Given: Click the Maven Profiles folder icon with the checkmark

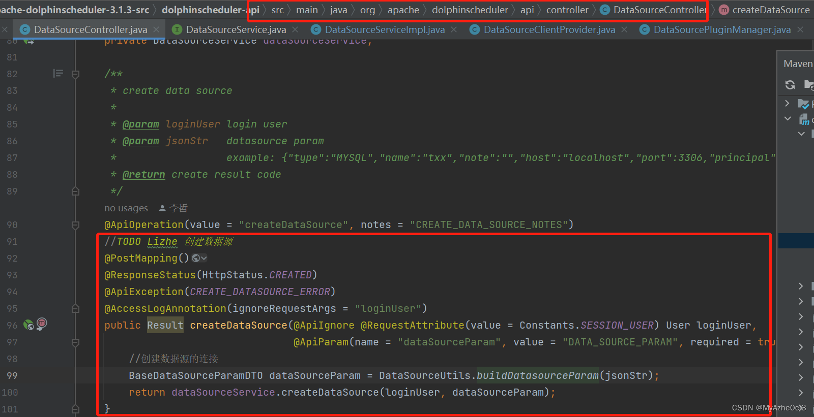Looking at the screenshot, I should click(x=803, y=104).
